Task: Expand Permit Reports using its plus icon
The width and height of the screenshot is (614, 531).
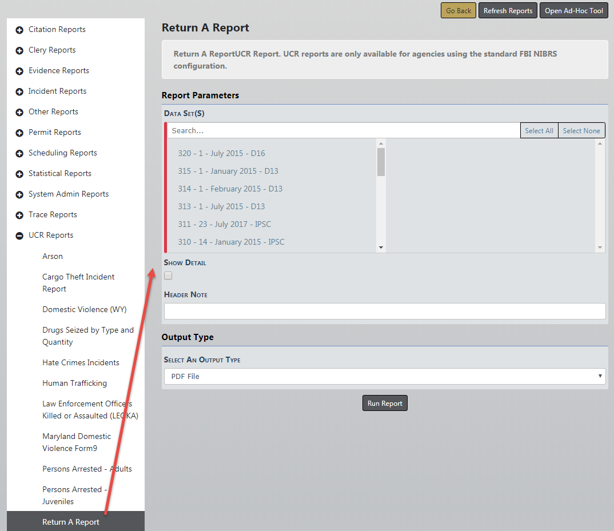Action: click(19, 133)
